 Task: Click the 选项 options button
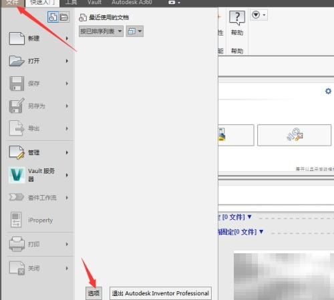tap(94, 293)
